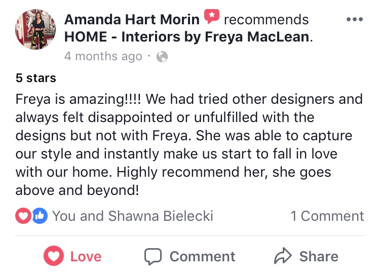377x275 pixels.
Task: View who reacted: You and Shawna Bielecki
Action: [x=133, y=216]
